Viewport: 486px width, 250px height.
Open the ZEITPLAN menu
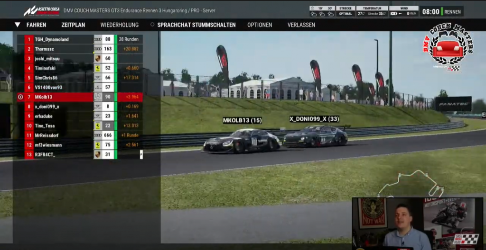[x=73, y=25]
